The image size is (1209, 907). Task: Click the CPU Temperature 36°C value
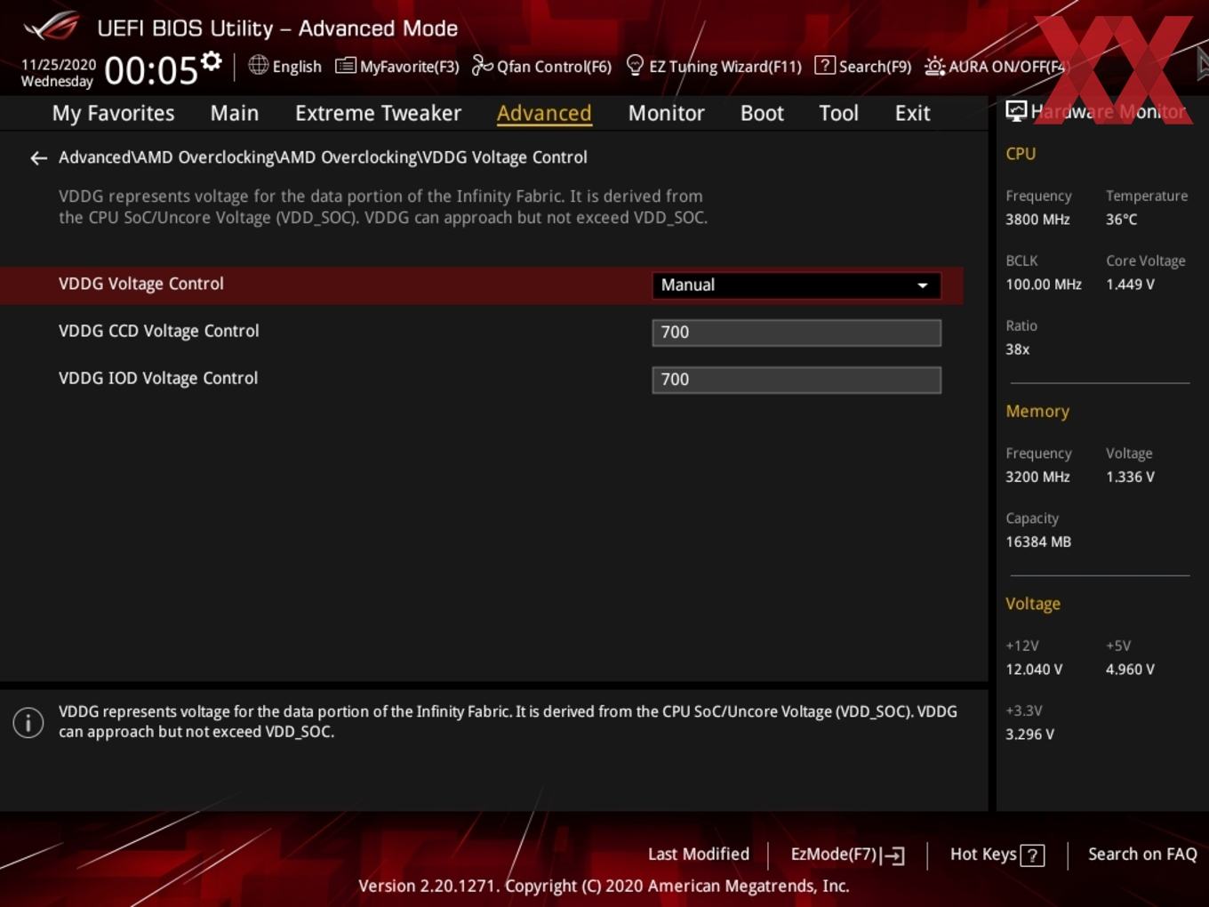(1121, 219)
